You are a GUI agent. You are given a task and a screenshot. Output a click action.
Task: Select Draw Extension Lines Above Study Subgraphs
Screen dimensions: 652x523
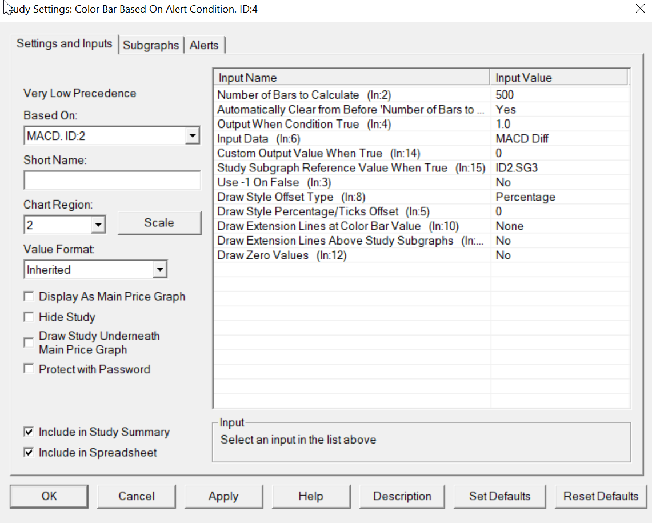tap(422, 241)
